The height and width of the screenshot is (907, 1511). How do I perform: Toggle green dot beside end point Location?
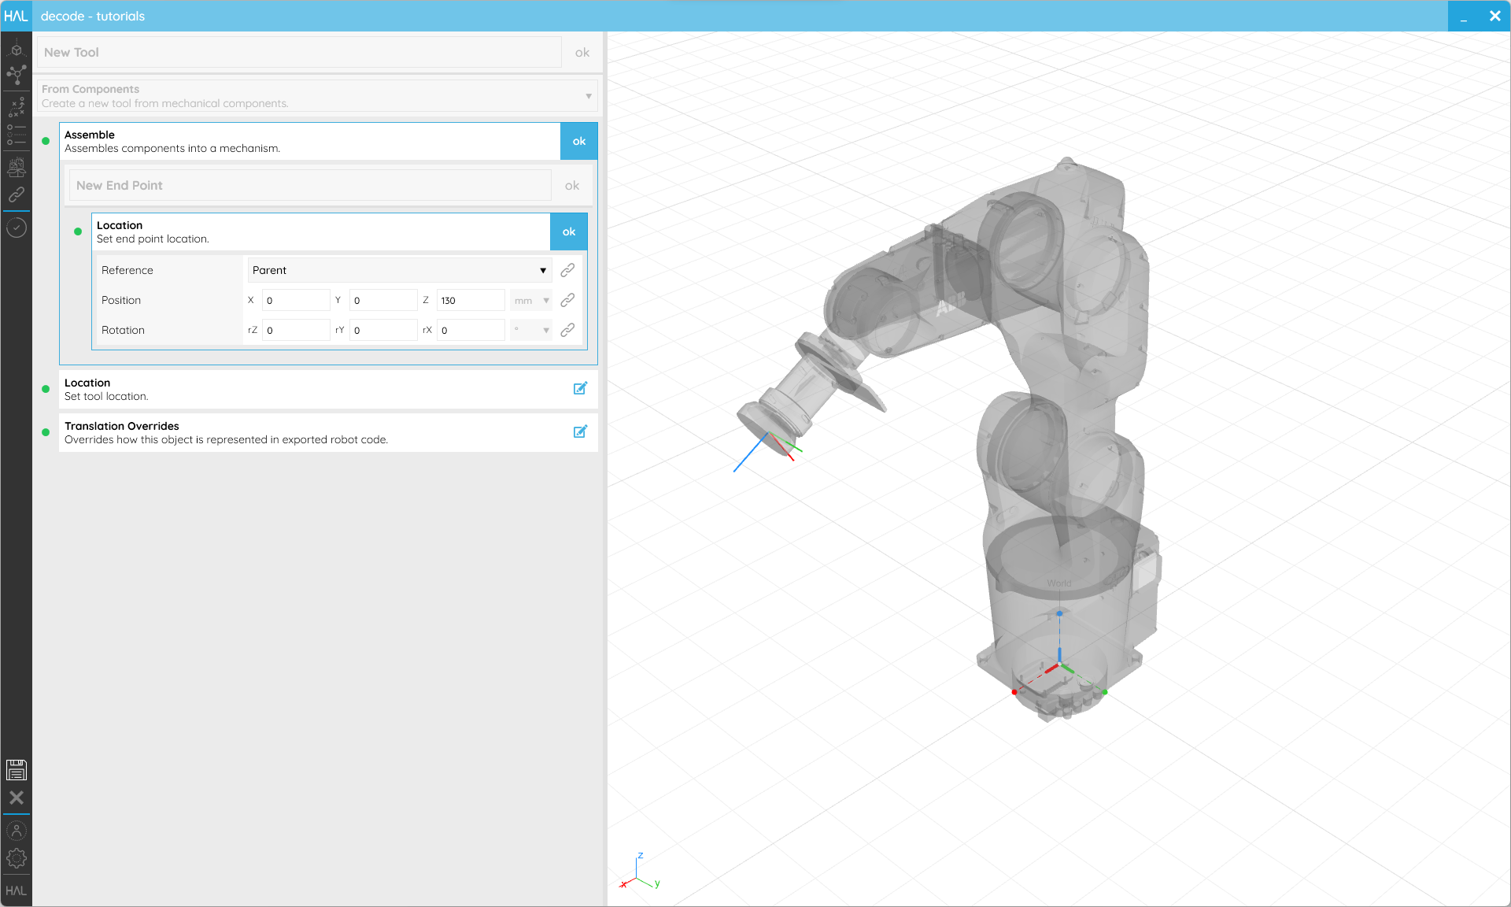78,231
